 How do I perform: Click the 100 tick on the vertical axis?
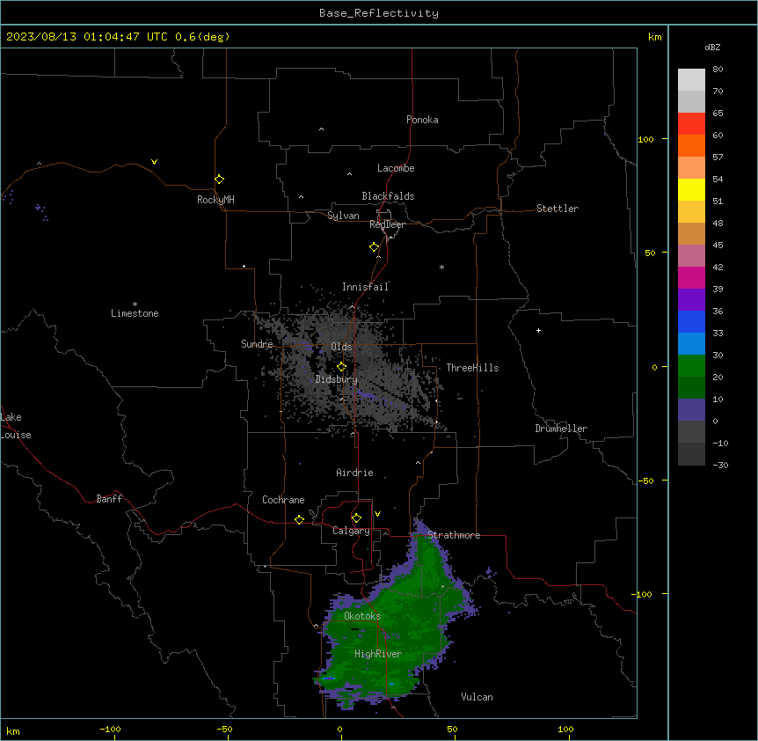(x=645, y=139)
